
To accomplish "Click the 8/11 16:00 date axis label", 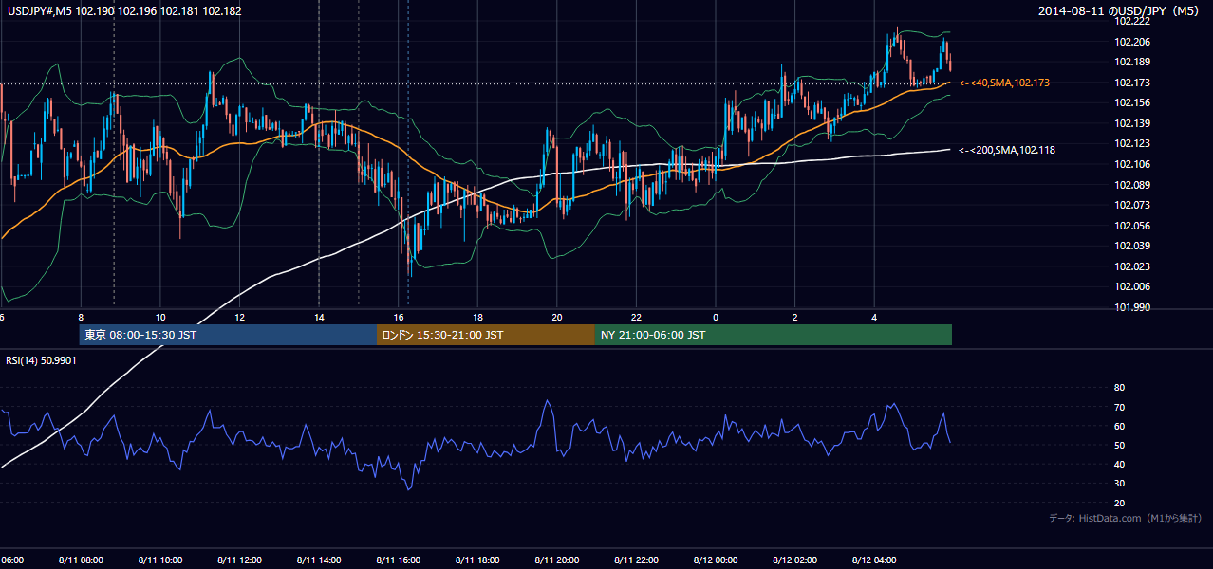I will tap(398, 560).
